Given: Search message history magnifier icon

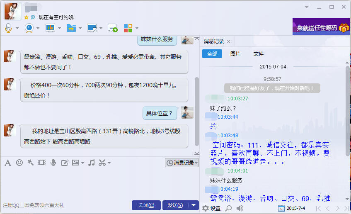Looking at the screenshot, I should (228, 208).
